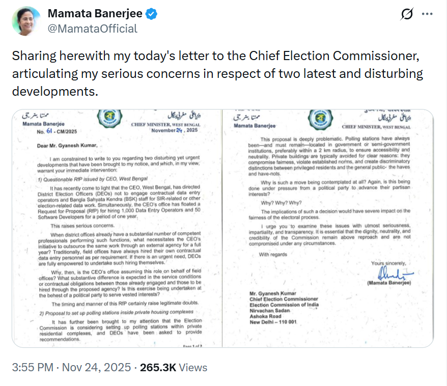Open the first letter page image
This screenshot has height=386, width=447.
click(x=116, y=228)
